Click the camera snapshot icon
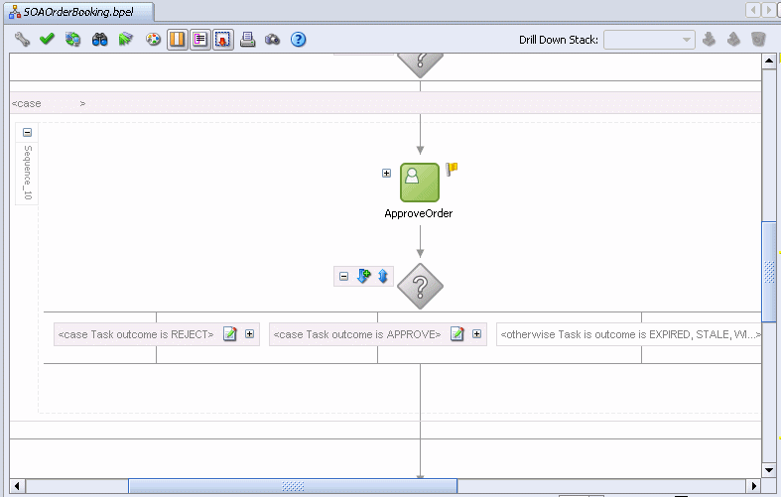The image size is (781, 497). click(273, 40)
